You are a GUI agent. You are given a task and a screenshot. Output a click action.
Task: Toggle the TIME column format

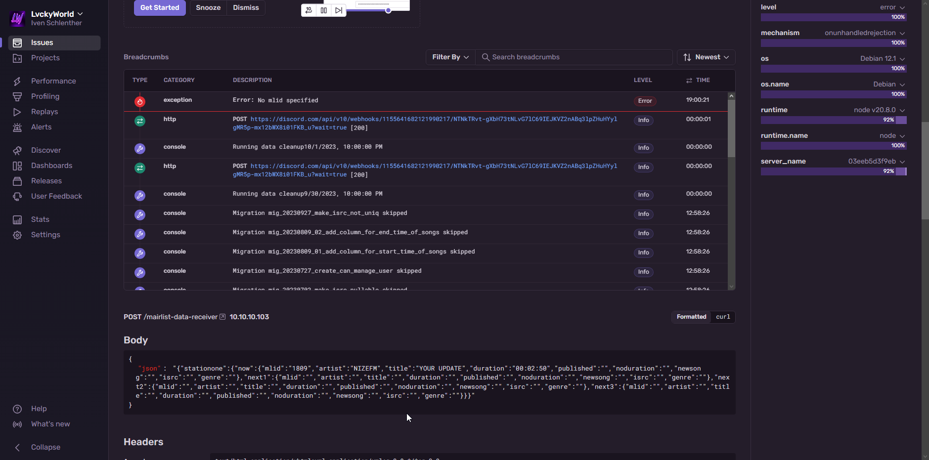click(x=689, y=81)
